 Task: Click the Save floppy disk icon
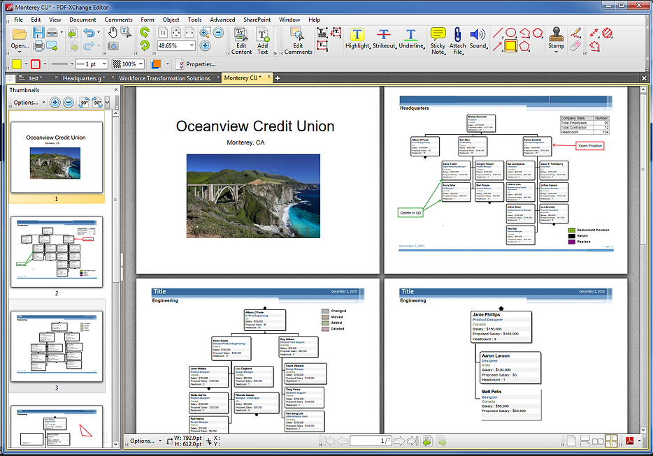point(38,33)
